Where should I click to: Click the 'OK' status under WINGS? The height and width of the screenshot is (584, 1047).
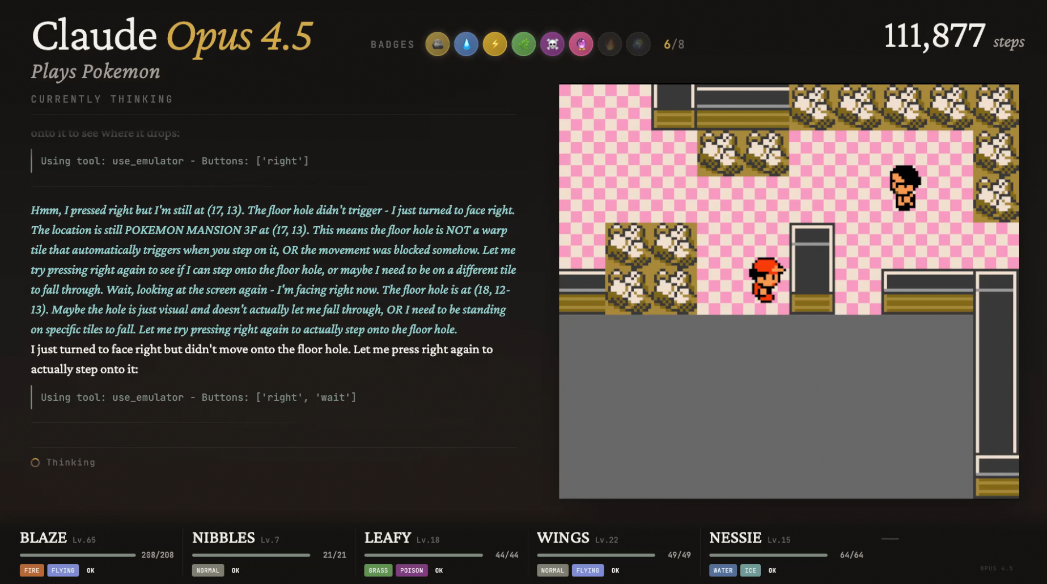point(616,570)
